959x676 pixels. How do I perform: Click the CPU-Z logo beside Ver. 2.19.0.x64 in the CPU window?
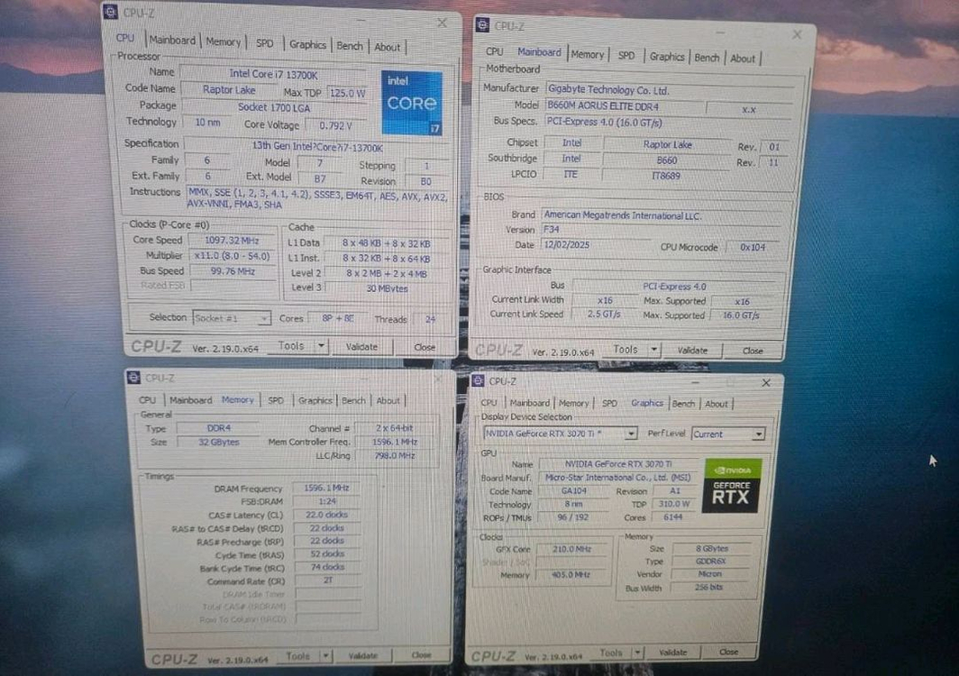(154, 345)
